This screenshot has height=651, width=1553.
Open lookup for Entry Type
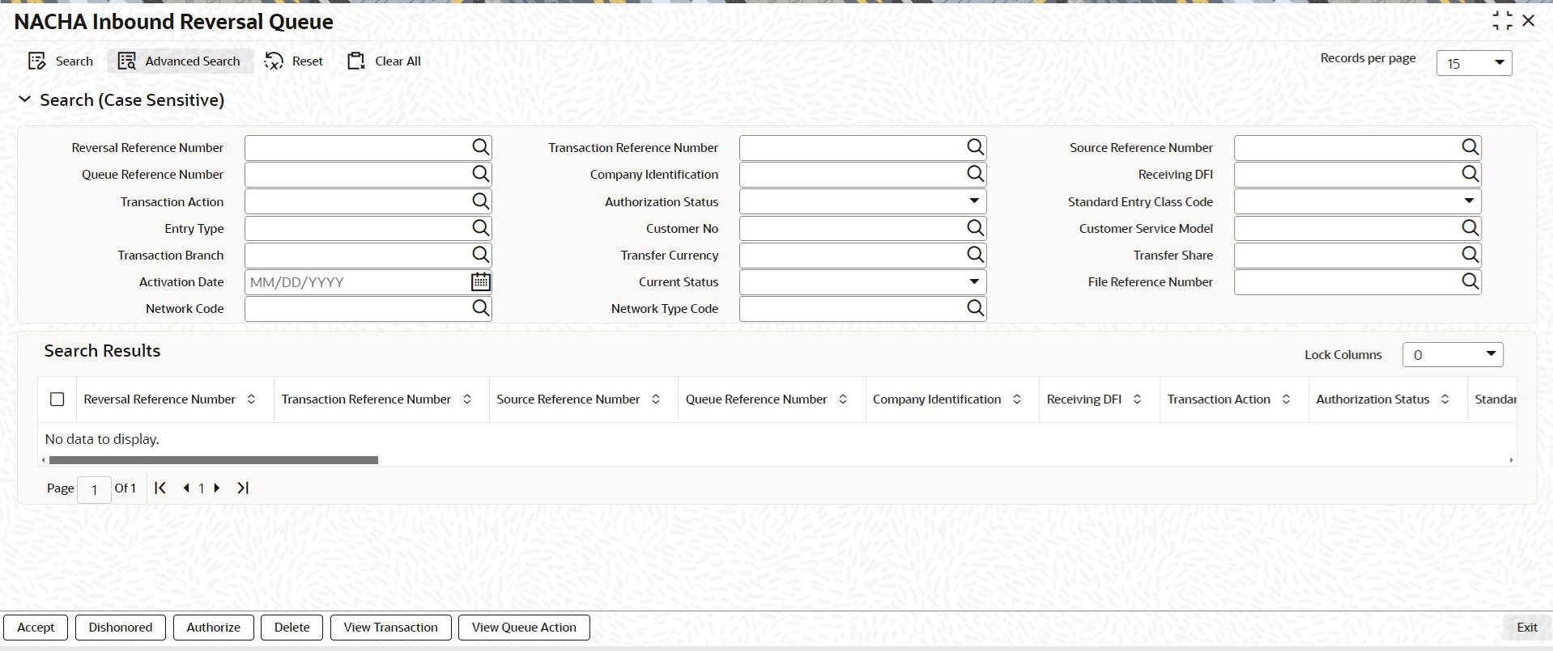pos(481,228)
